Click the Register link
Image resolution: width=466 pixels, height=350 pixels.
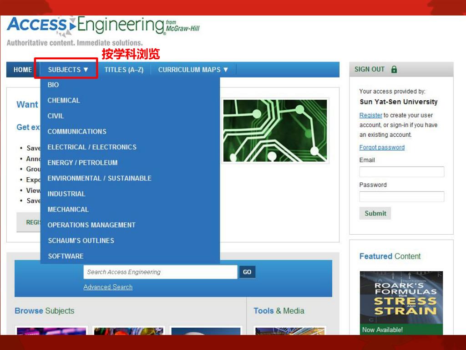pos(370,115)
